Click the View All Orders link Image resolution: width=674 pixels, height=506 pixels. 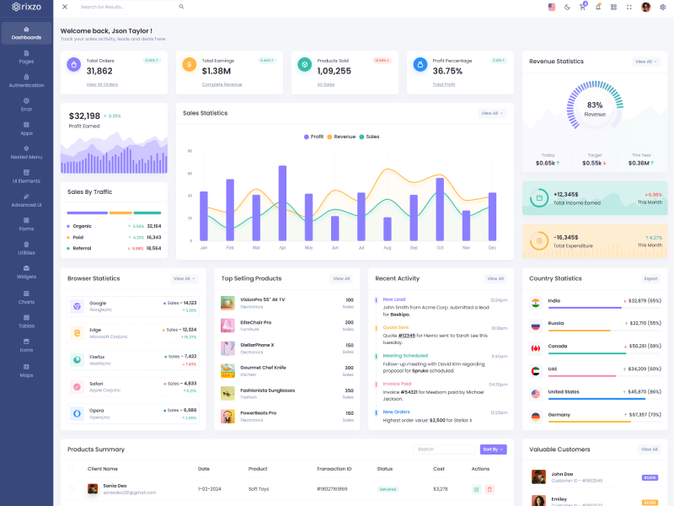pyautogui.click(x=102, y=84)
